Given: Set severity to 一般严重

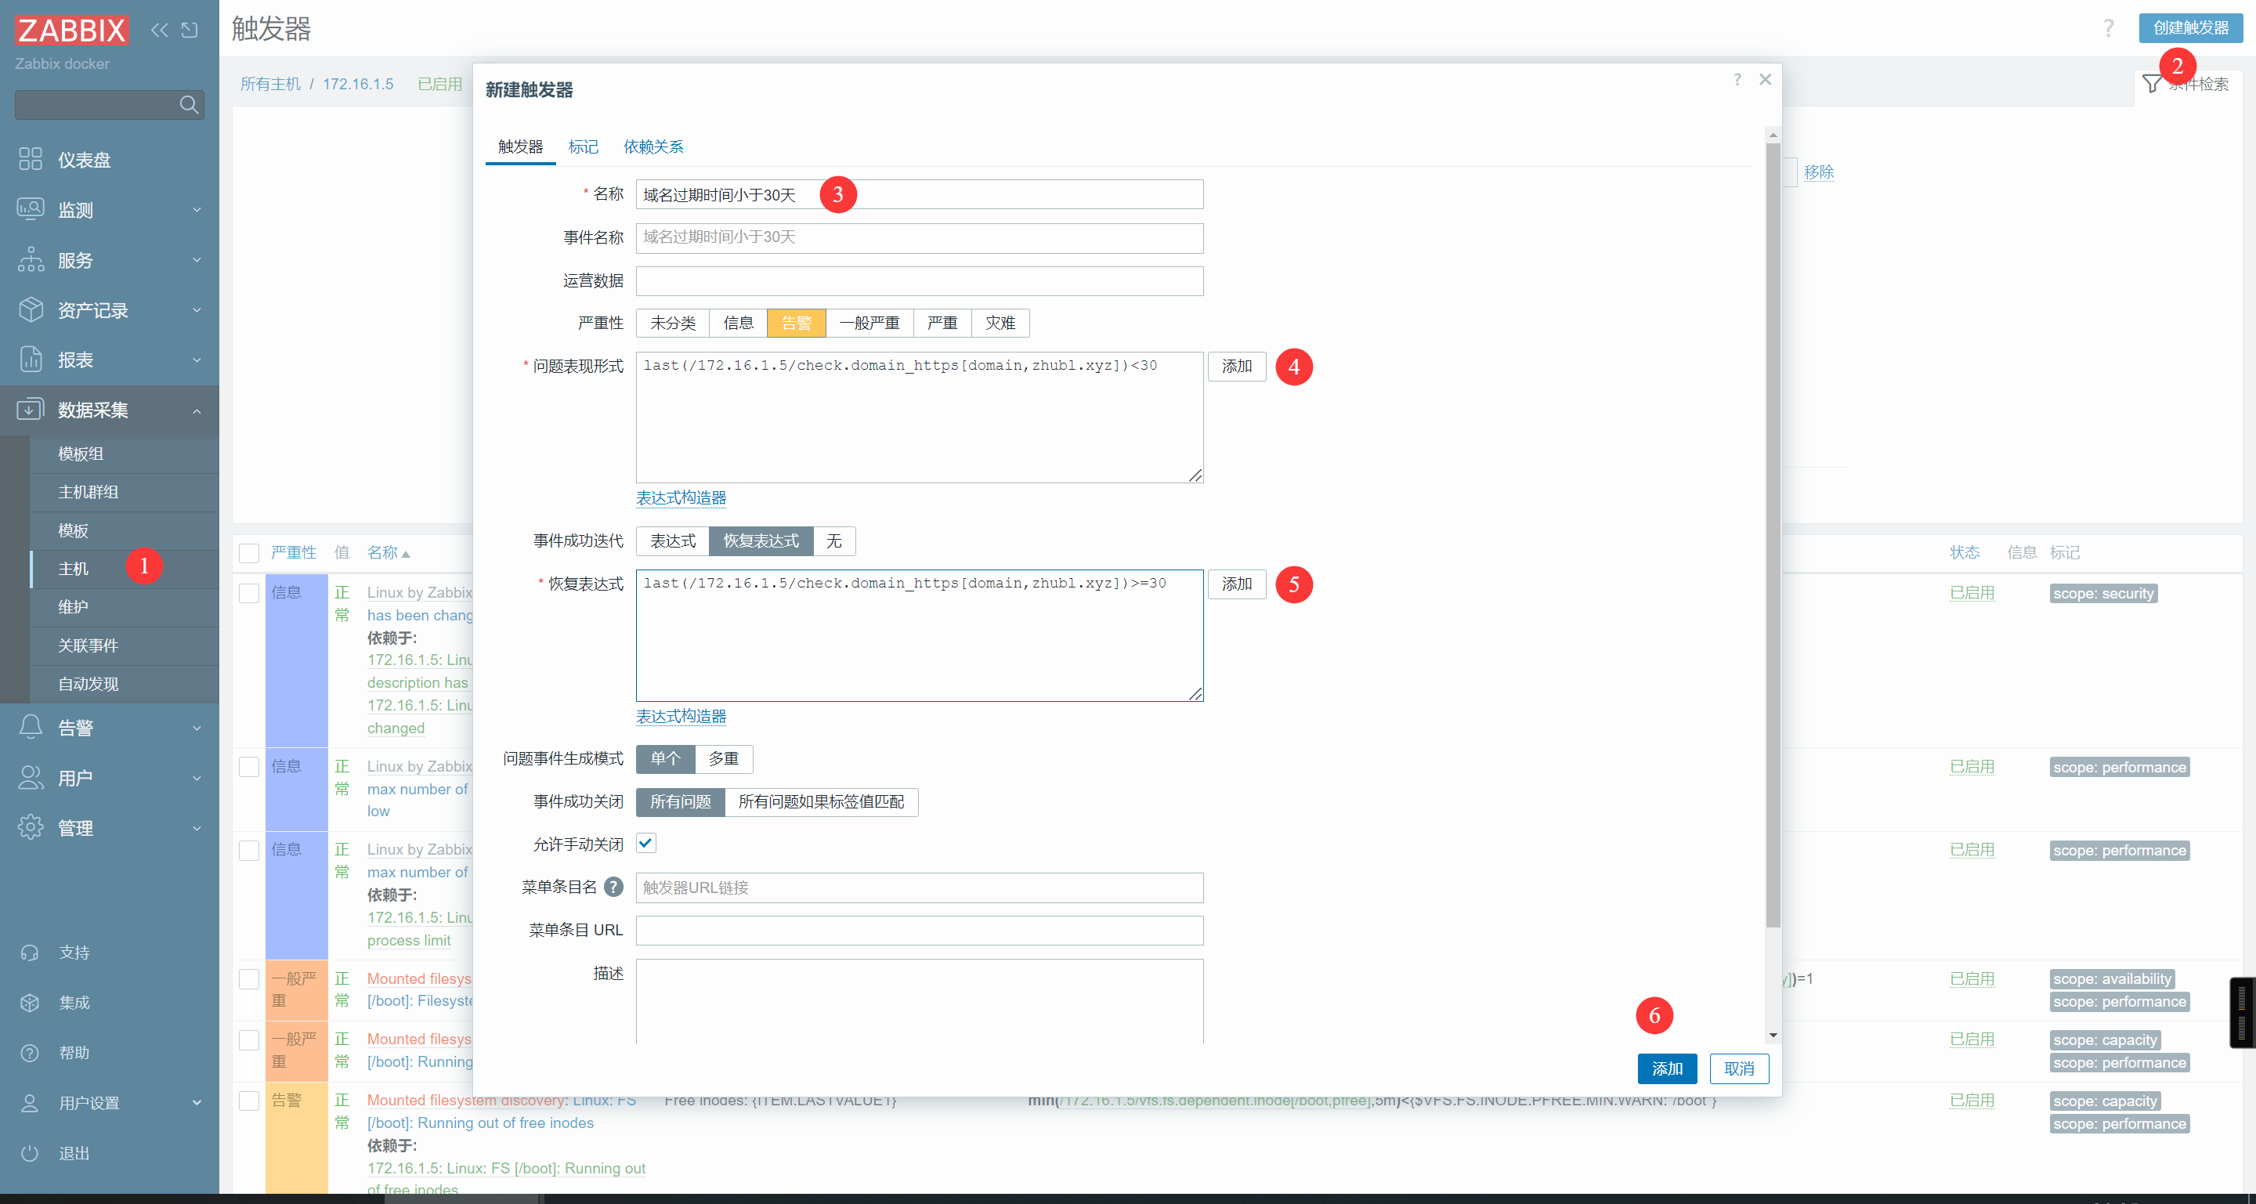Looking at the screenshot, I should [x=869, y=323].
